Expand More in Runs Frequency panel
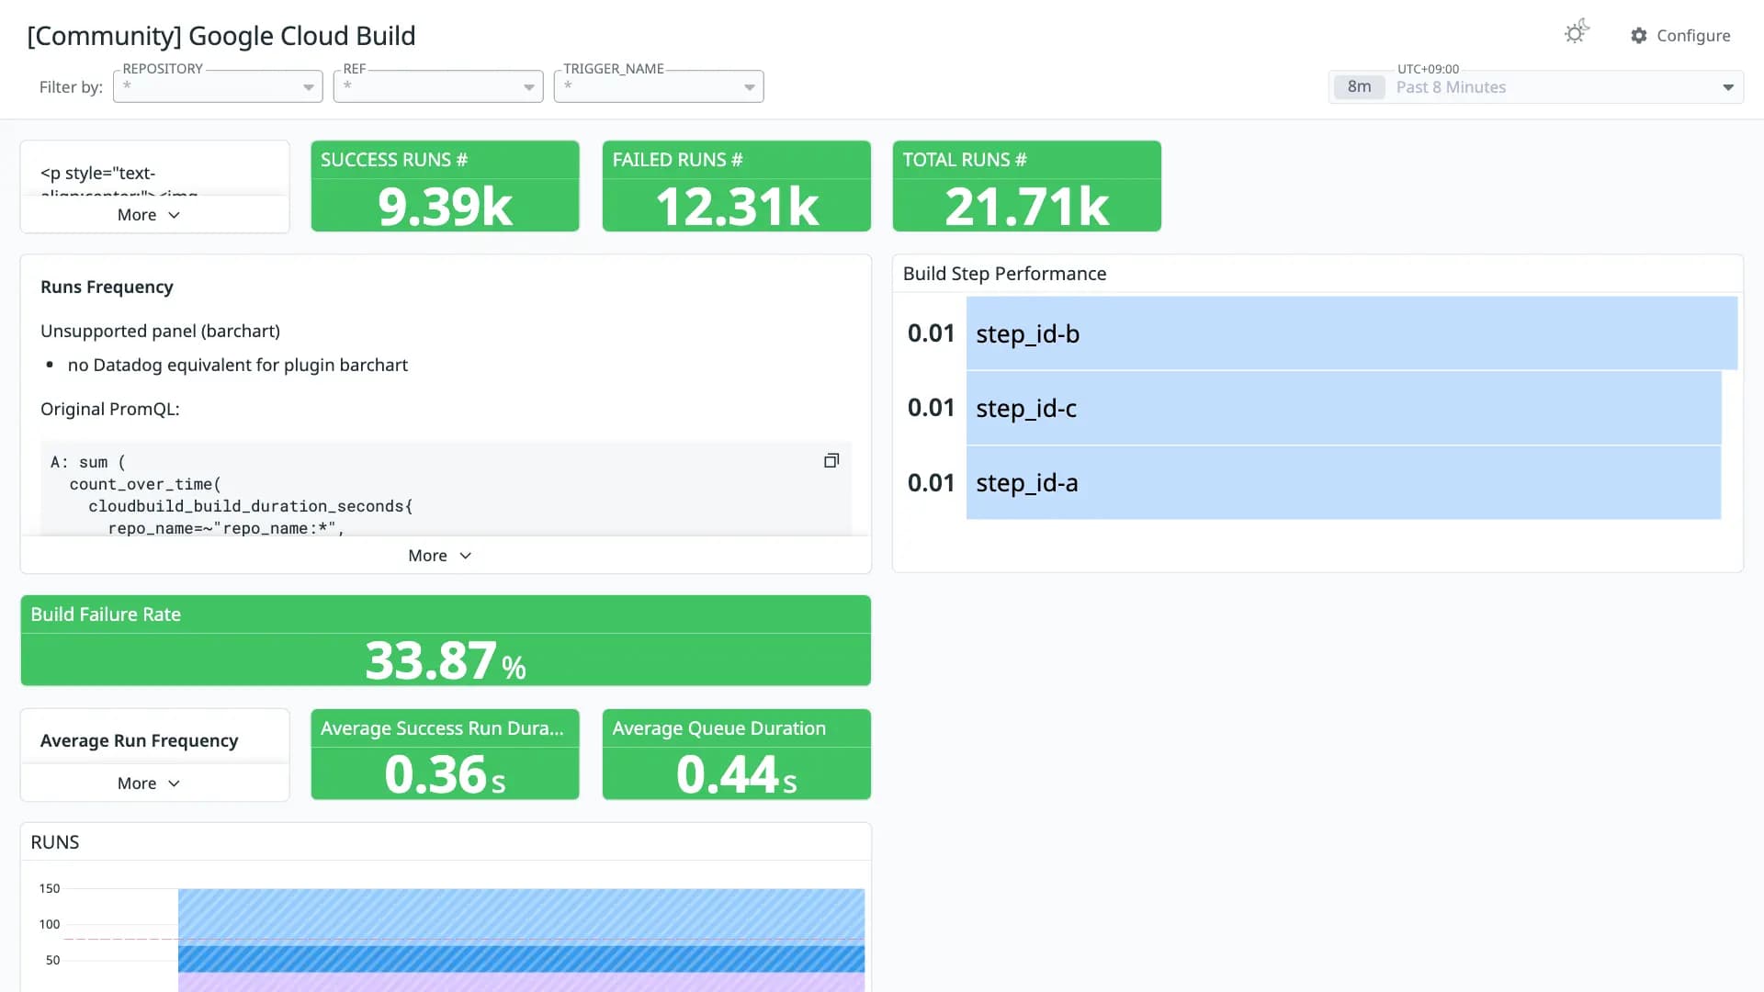 pyautogui.click(x=440, y=556)
